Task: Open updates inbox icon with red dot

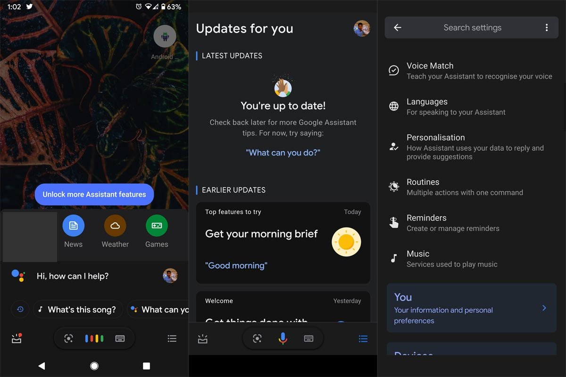Action: (17, 338)
